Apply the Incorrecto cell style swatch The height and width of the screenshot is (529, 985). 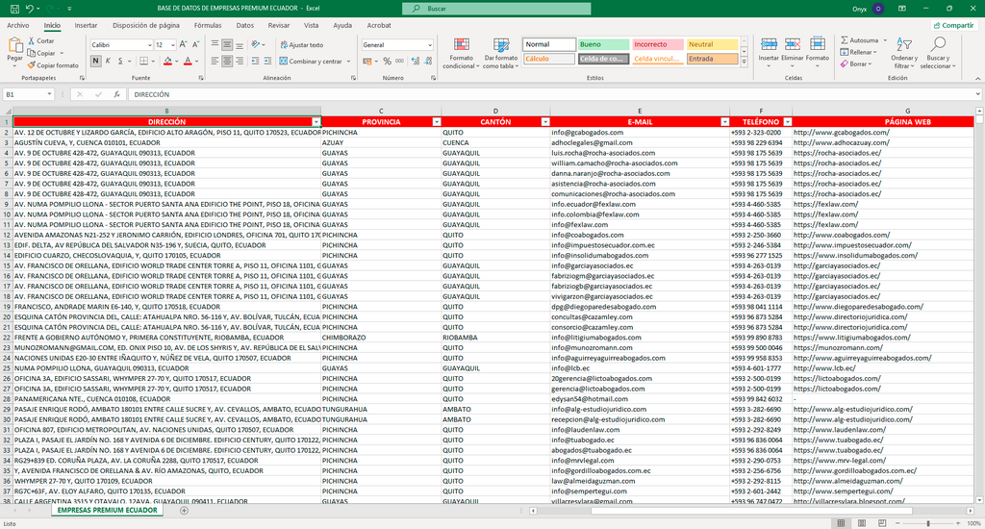click(656, 44)
